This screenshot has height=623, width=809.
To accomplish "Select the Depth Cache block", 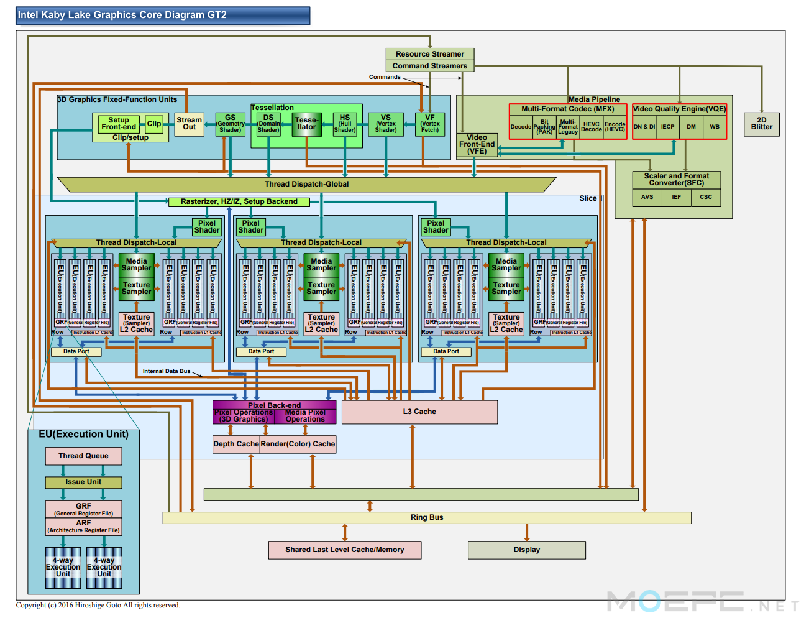I will 236,444.
